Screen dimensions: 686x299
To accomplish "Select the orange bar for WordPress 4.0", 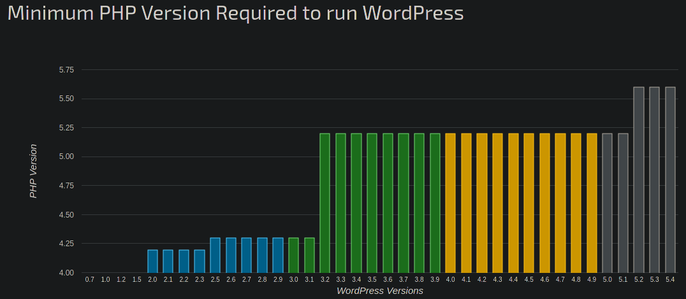I will tap(450, 203).
